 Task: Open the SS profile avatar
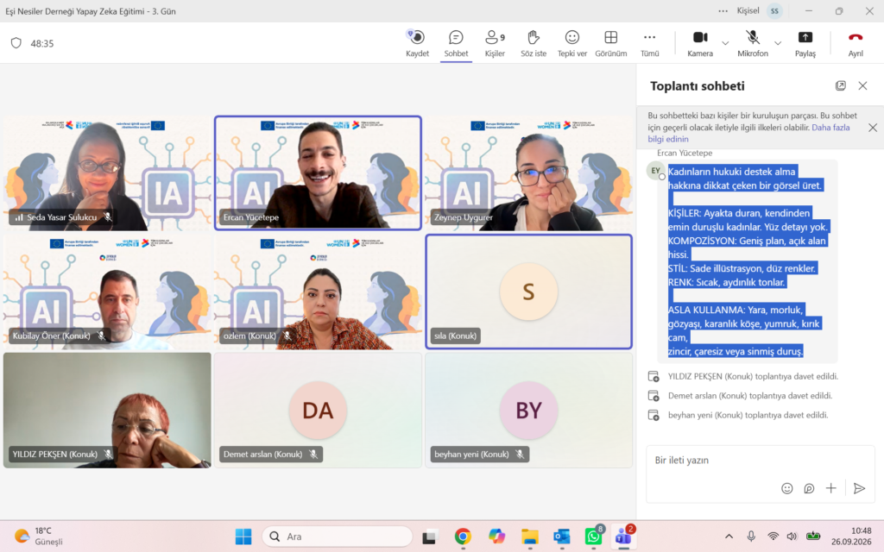(x=774, y=10)
